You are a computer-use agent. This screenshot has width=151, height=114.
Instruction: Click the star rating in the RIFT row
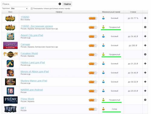click(x=93, y=109)
